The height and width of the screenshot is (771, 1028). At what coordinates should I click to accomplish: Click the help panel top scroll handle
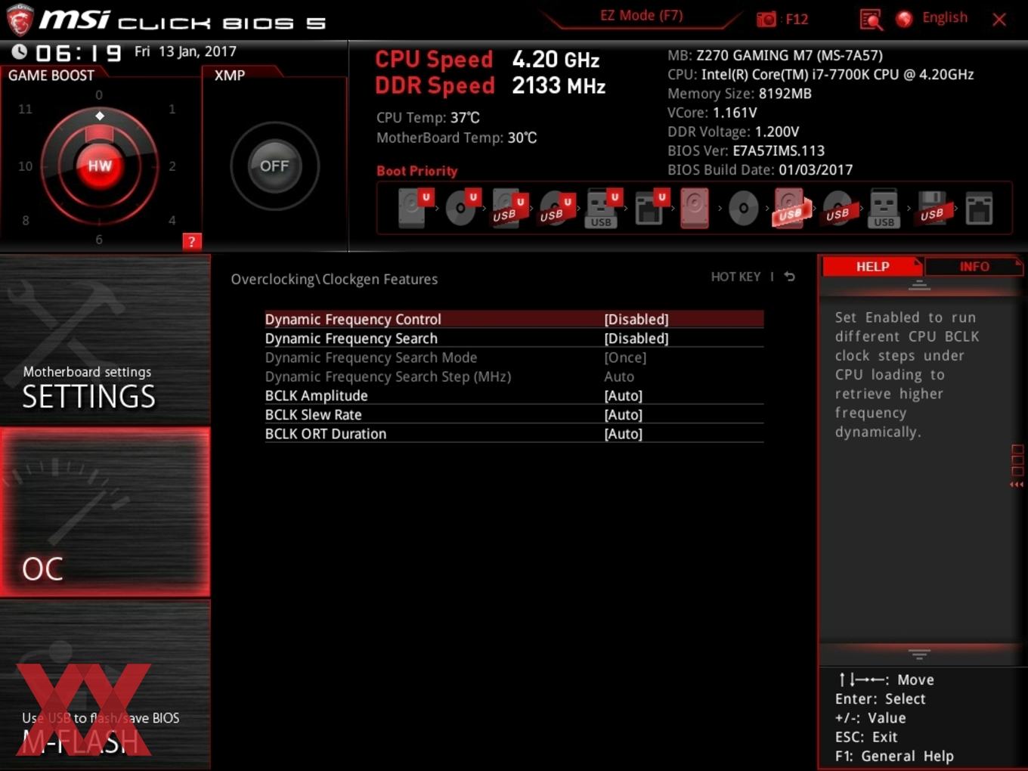[919, 285]
